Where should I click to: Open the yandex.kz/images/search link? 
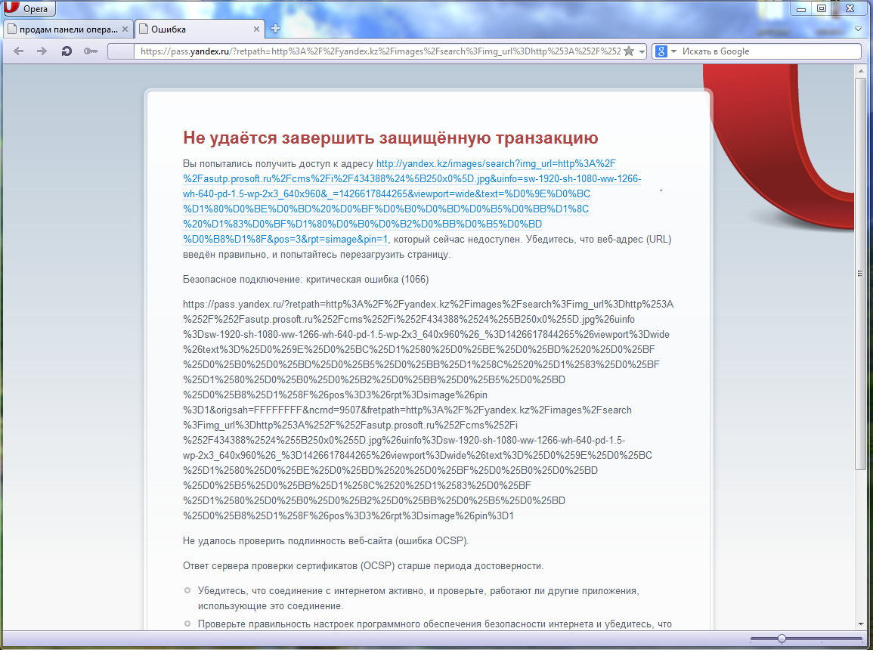coord(412,202)
